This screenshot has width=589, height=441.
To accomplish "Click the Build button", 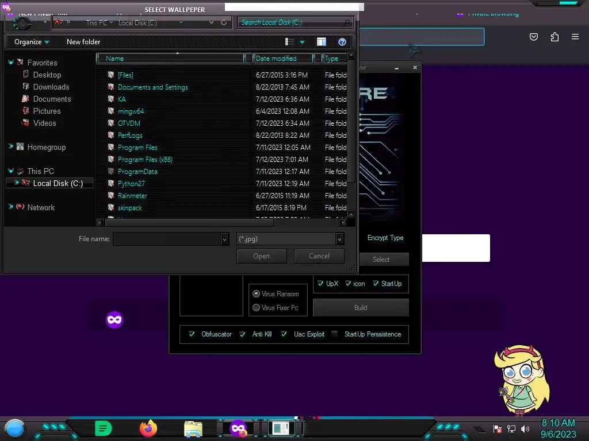I will [361, 308].
